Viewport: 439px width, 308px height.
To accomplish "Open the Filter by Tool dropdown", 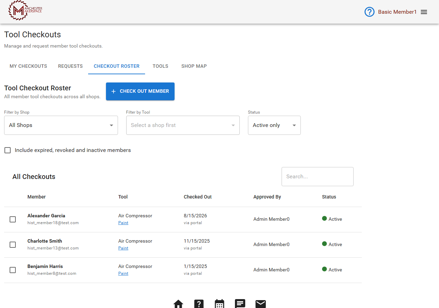I will click(x=183, y=125).
